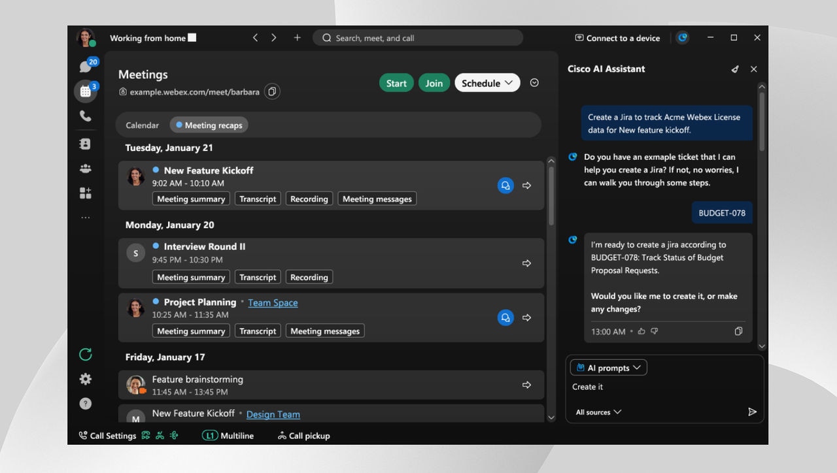The width and height of the screenshot is (837, 473).
Task: Click the Cisco AI Assistant icon in title bar
Action: point(683,38)
